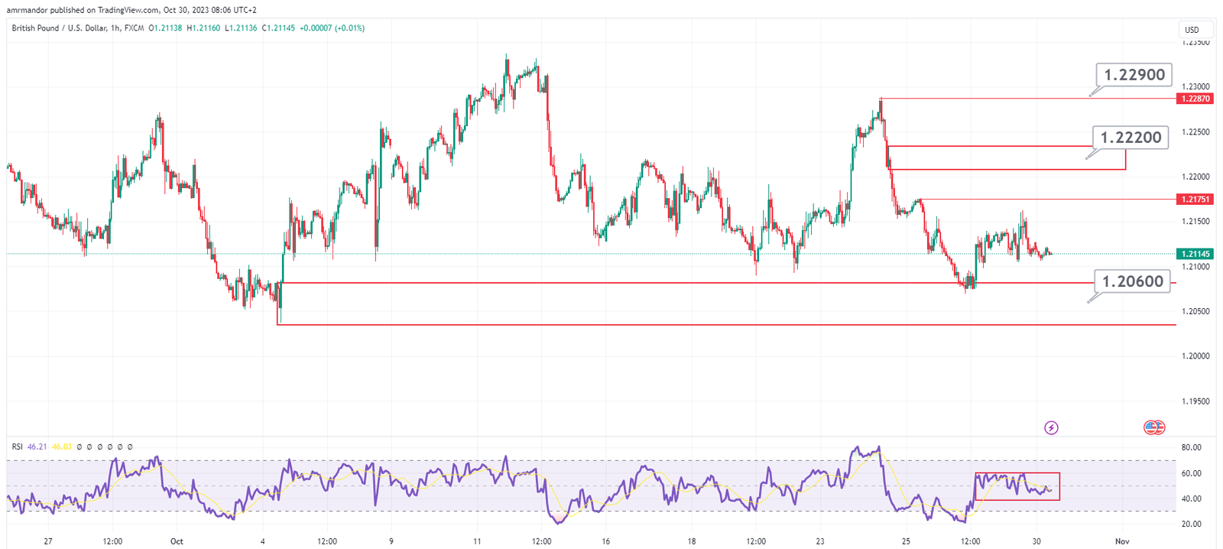
Task: Click the 80.00 level on the RSI scale
Action: [x=1191, y=447]
